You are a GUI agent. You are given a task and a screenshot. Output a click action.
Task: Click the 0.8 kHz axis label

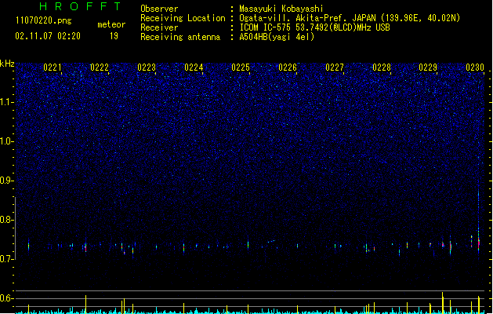click(7, 220)
